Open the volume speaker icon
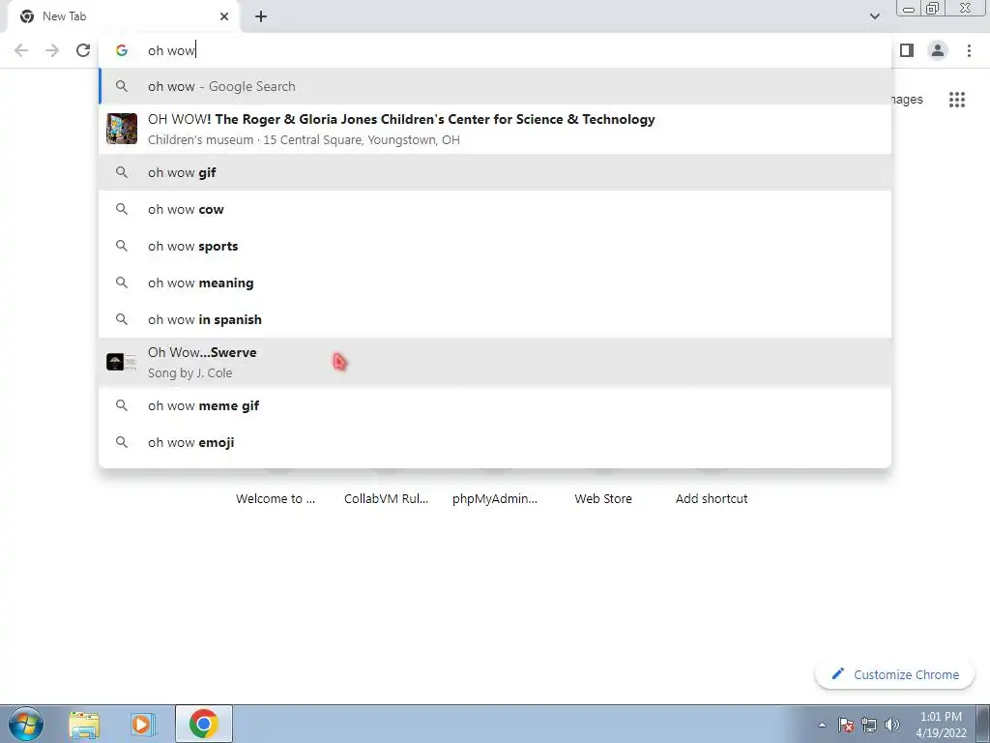Image resolution: width=990 pixels, height=743 pixels. click(892, 725)
